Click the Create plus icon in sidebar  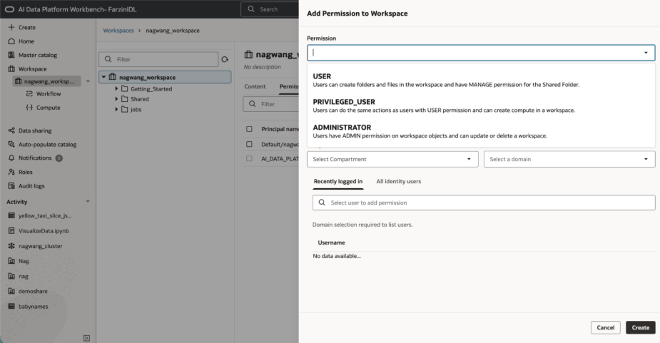pos(11,27)
